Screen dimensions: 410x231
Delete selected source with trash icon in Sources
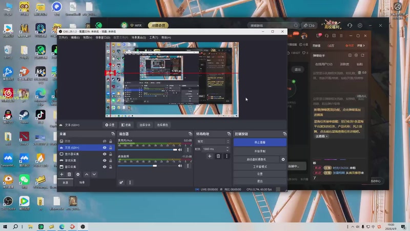pyautogui.click(x=69, y=175)
